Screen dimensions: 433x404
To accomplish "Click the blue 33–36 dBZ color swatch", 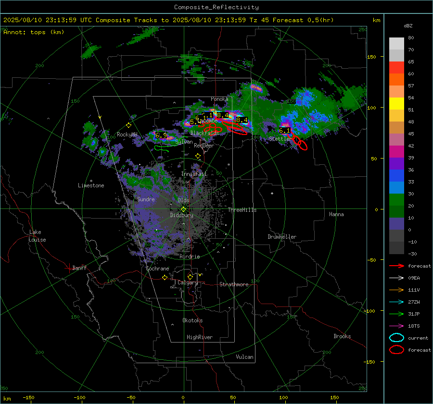I will (x=396, y=176).
